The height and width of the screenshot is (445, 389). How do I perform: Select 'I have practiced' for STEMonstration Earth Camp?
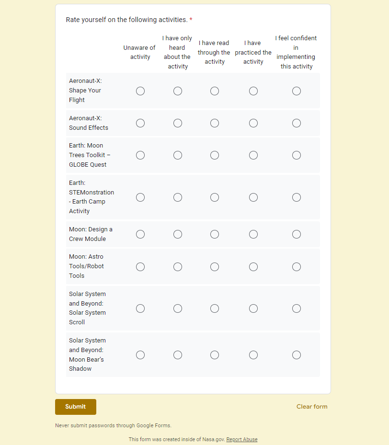253,197
